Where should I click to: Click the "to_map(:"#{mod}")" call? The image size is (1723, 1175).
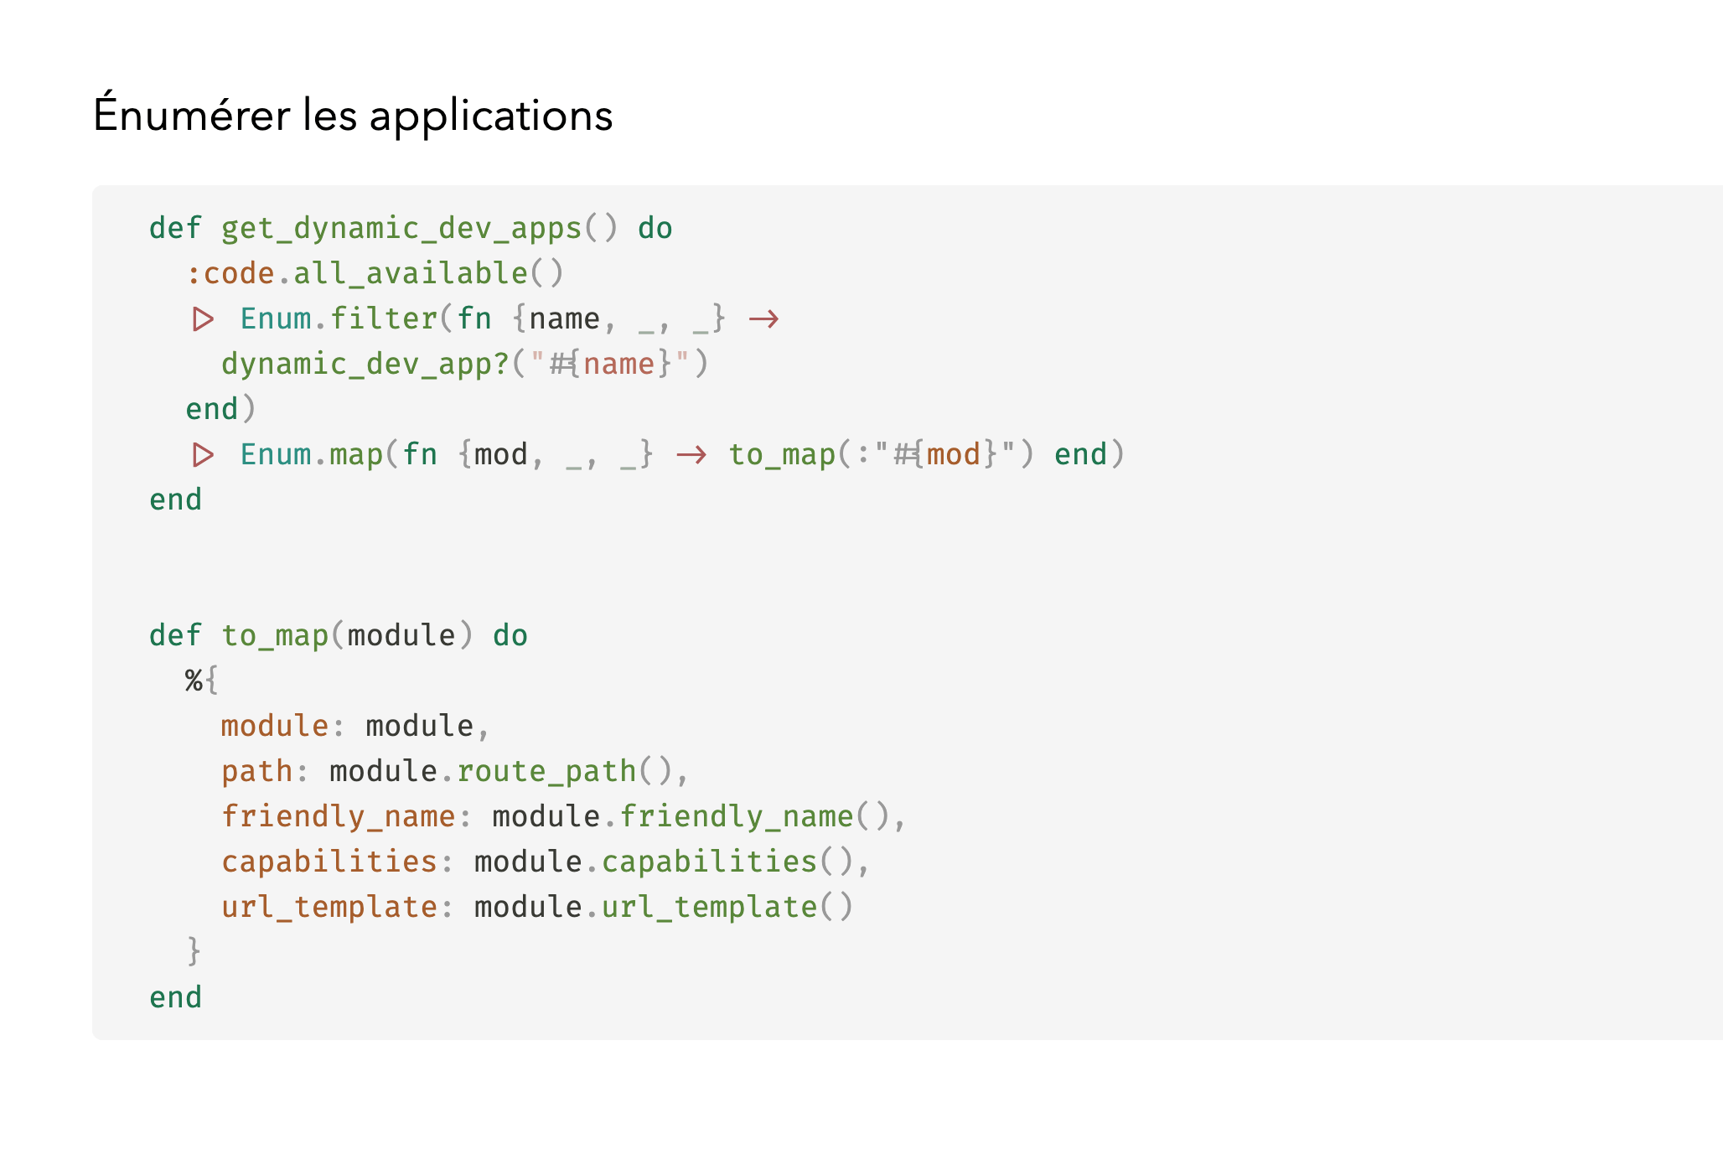tap(882, 454)
